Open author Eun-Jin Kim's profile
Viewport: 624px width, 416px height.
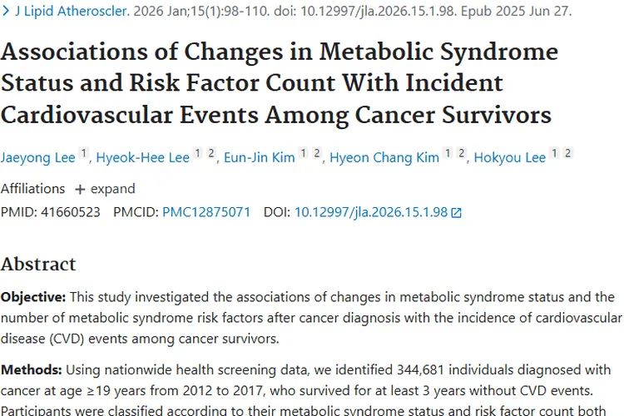point(260,157)
